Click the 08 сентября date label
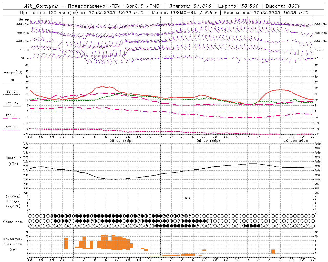The width and height of the screenshot is (328, 262). point(121,141)
